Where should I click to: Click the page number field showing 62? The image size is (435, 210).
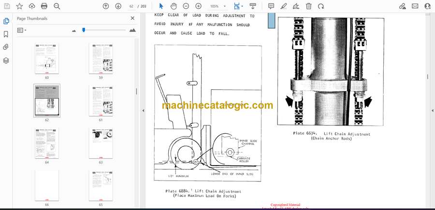tap(131, 6)
